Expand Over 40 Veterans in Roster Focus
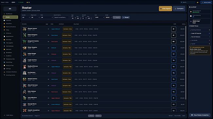213x119 pixels. coord(200,37)
